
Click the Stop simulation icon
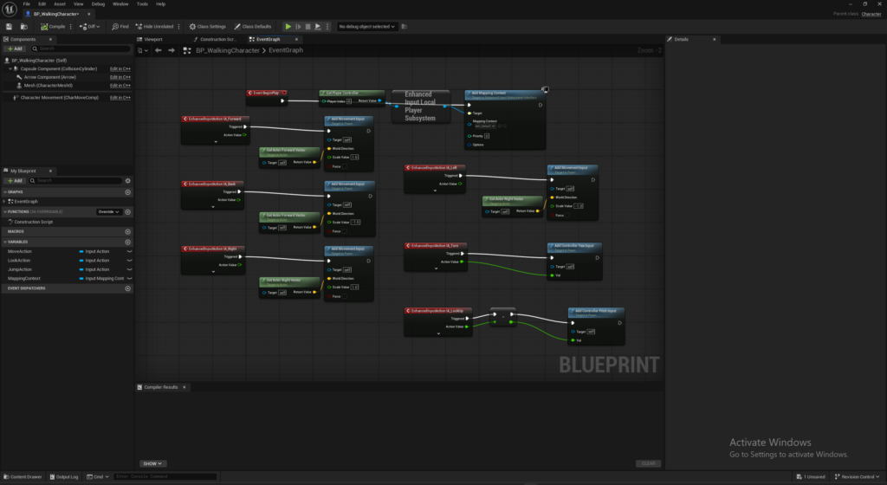[x=308, y=27]
